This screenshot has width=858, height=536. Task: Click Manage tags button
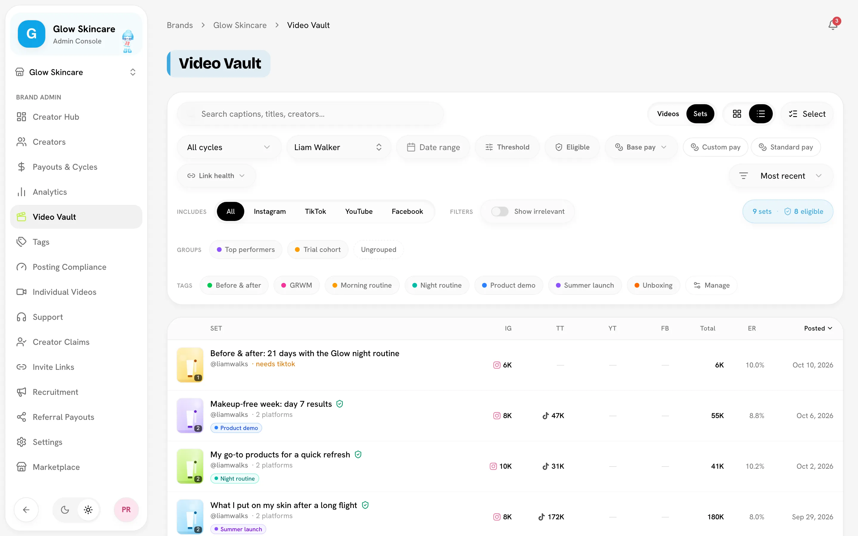pyautogui.click(x=711, y=285)
